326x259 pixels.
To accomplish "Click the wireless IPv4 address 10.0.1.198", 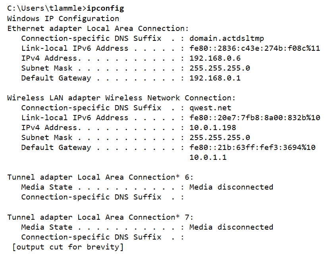I will 213,128.
